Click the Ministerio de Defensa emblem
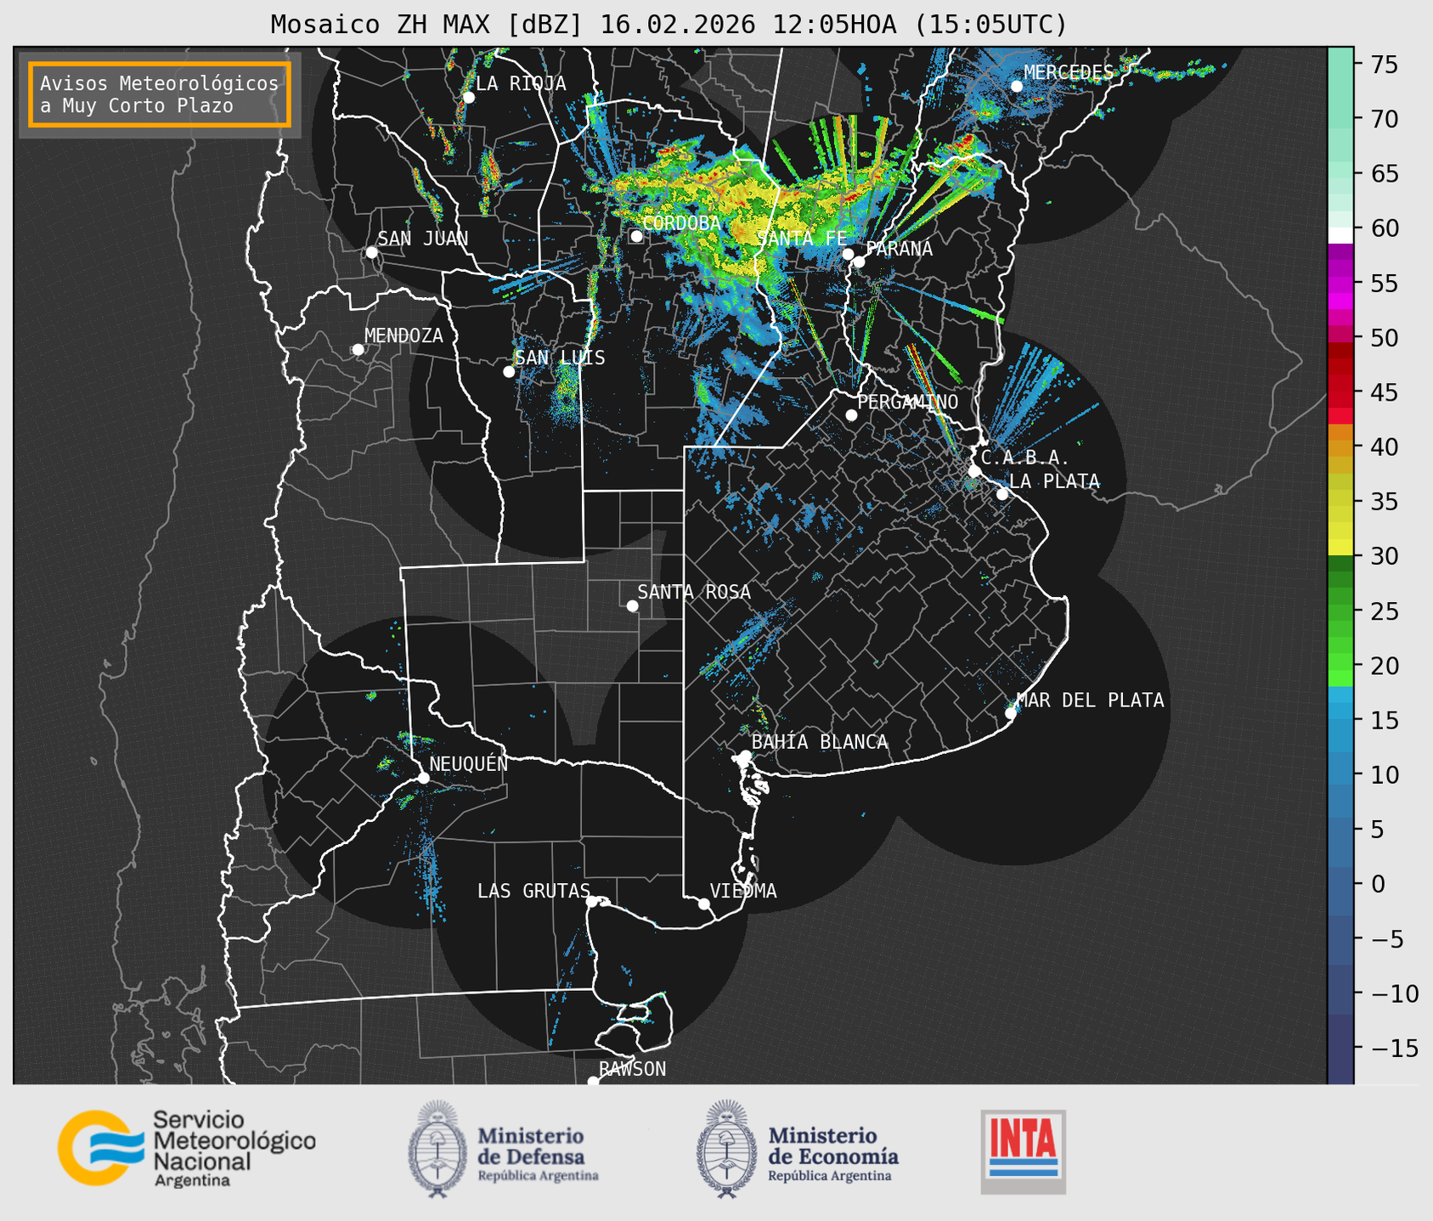1433x1221 pixels. tap(437, 1149)
